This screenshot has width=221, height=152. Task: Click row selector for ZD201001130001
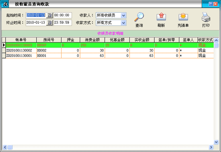[4, 56]
